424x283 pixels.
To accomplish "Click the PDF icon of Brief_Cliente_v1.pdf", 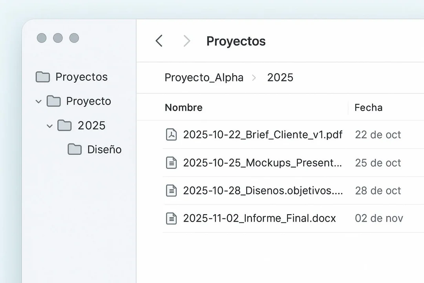I will coord(171,134).
